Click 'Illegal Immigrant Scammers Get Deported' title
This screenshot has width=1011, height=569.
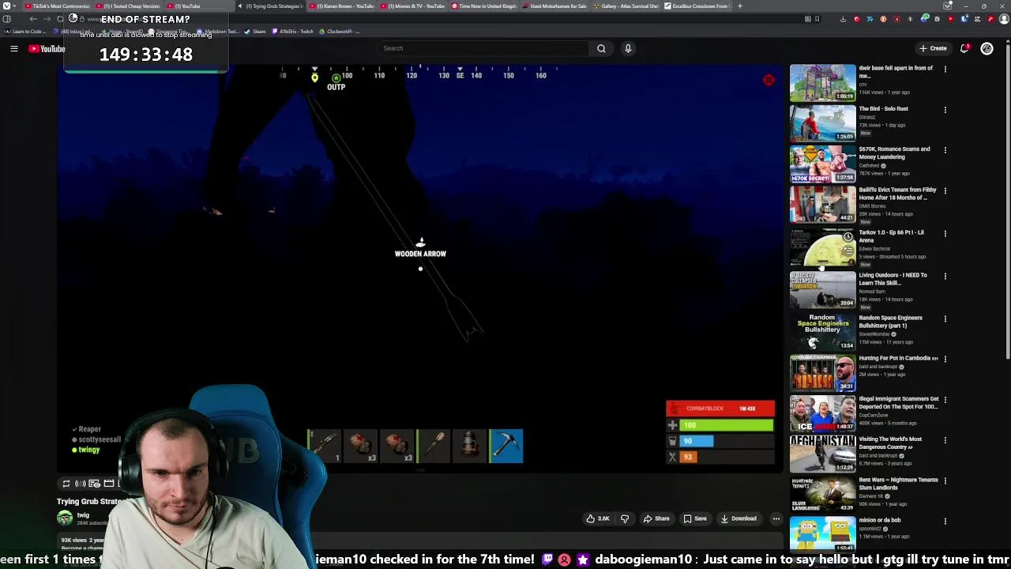899,403
